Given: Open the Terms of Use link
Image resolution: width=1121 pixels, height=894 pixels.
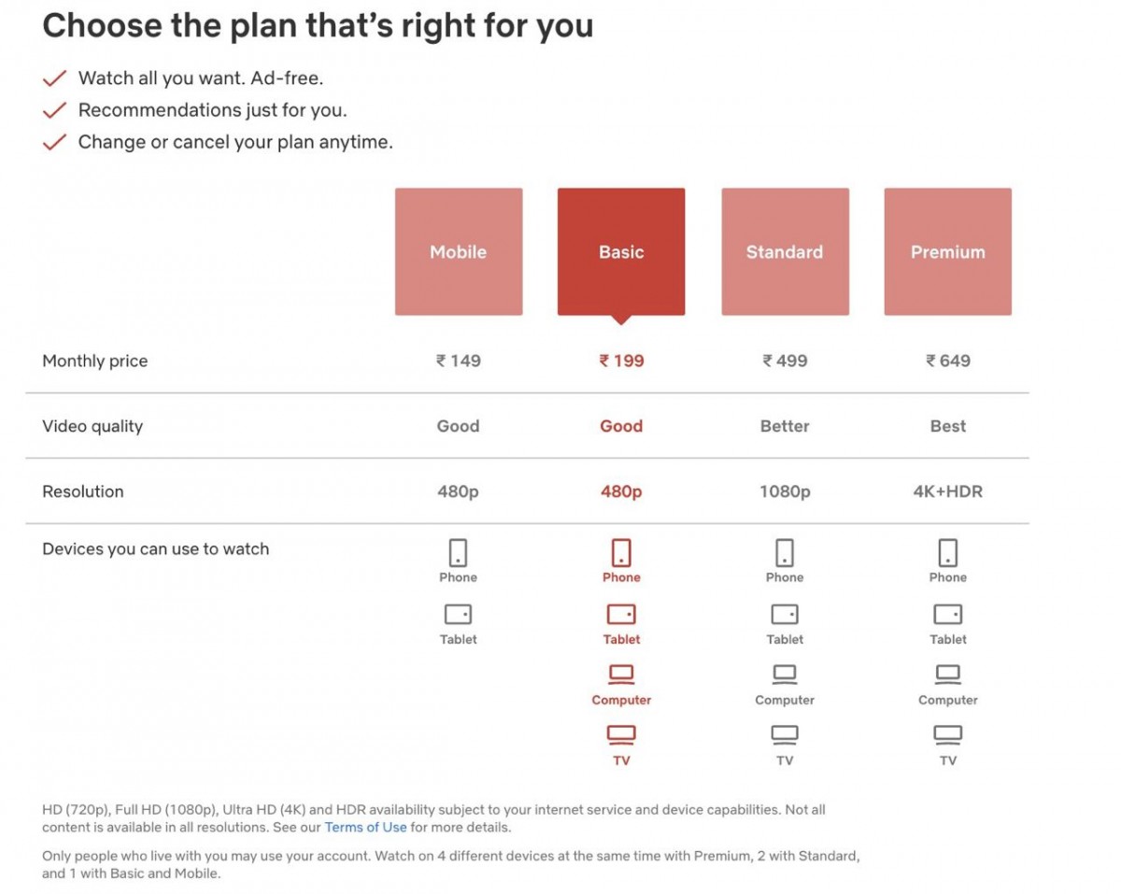Looking at the screenshot, I should click(365, 827).
